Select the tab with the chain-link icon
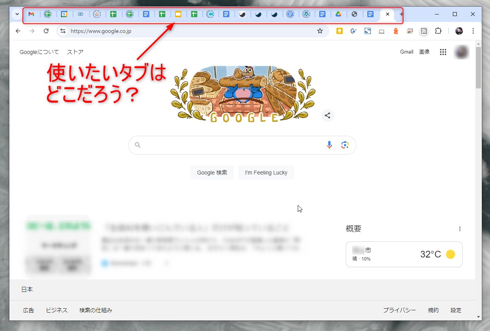Screen dimensions: 490x331 [x=80, y=14]
